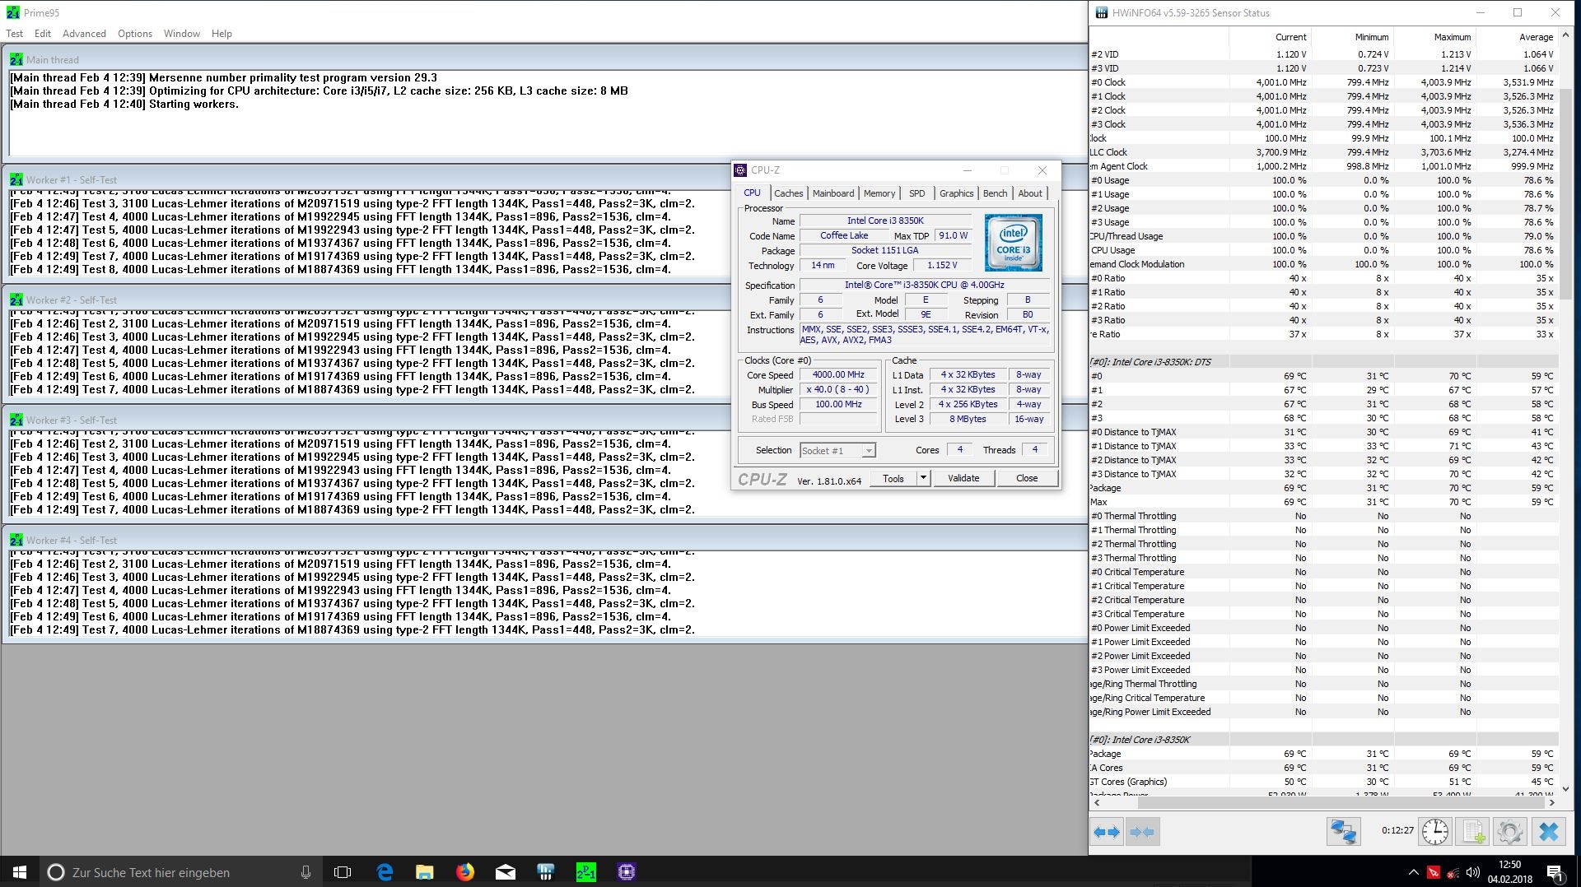Switch to the Memory tab in CPU-Z
Image resolution: width=1581 pixels, height=887 pixels.
coord(879,193)
